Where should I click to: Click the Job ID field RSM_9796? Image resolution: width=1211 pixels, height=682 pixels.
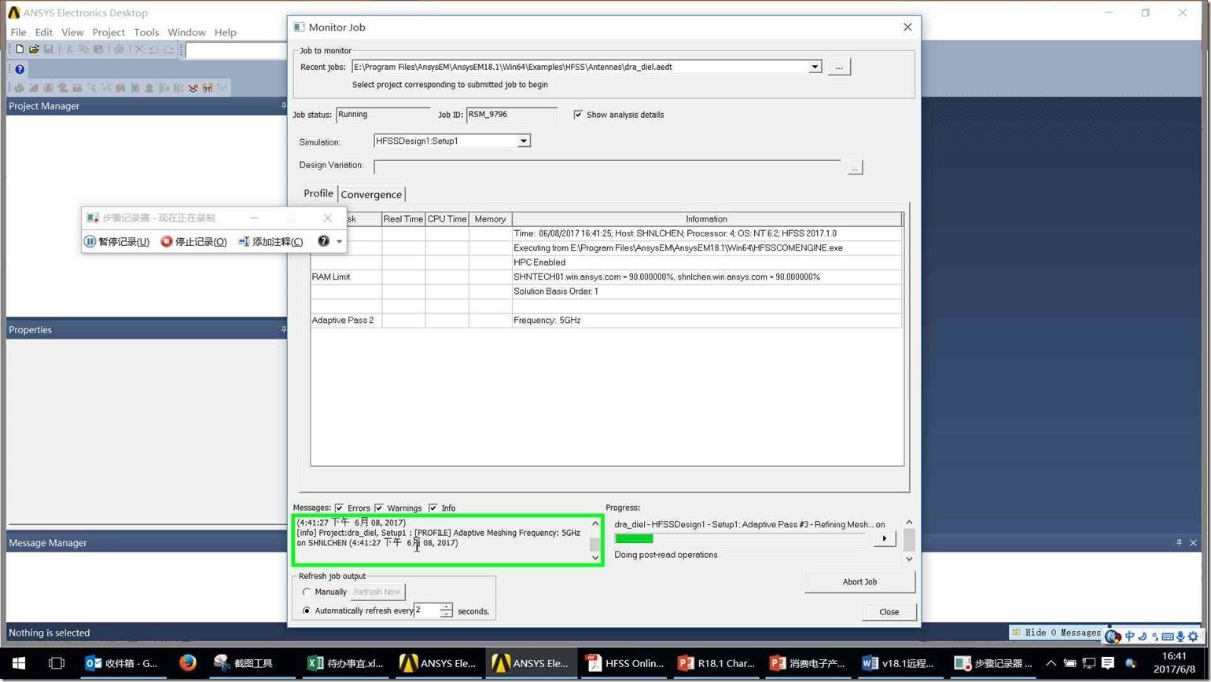coord(511,115)
